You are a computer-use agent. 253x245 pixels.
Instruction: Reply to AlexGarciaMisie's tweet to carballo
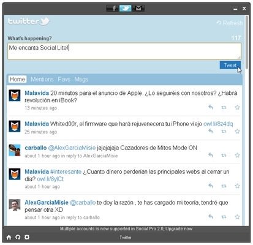[211, 216]
